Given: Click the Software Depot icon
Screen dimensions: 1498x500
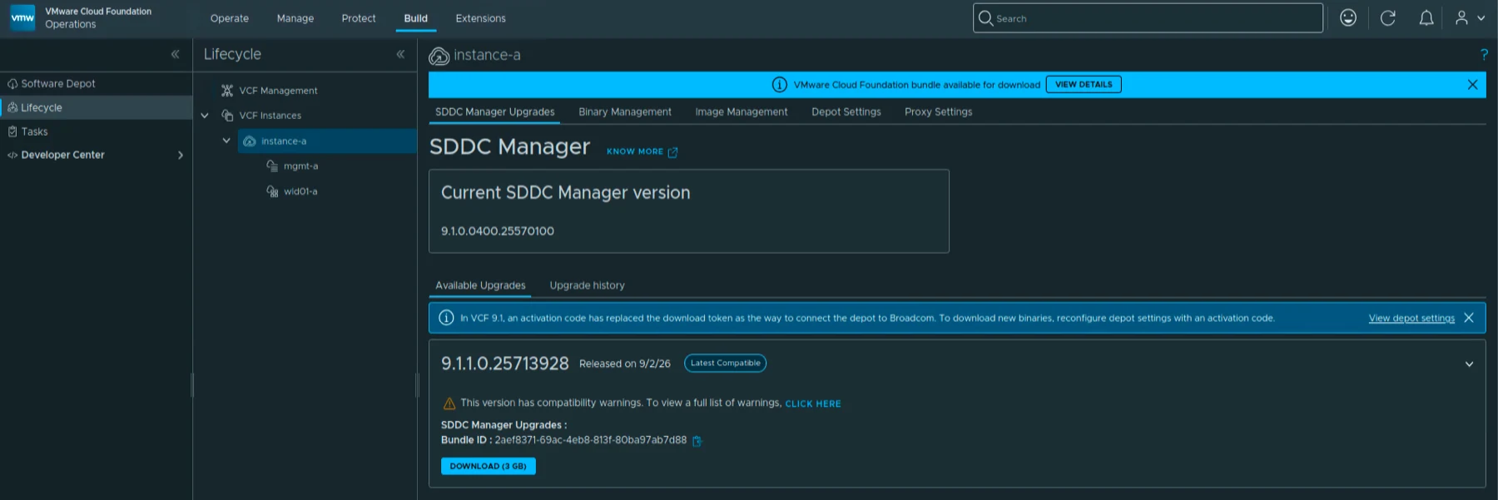Looking at the screenshot, I should coord(12,84).
